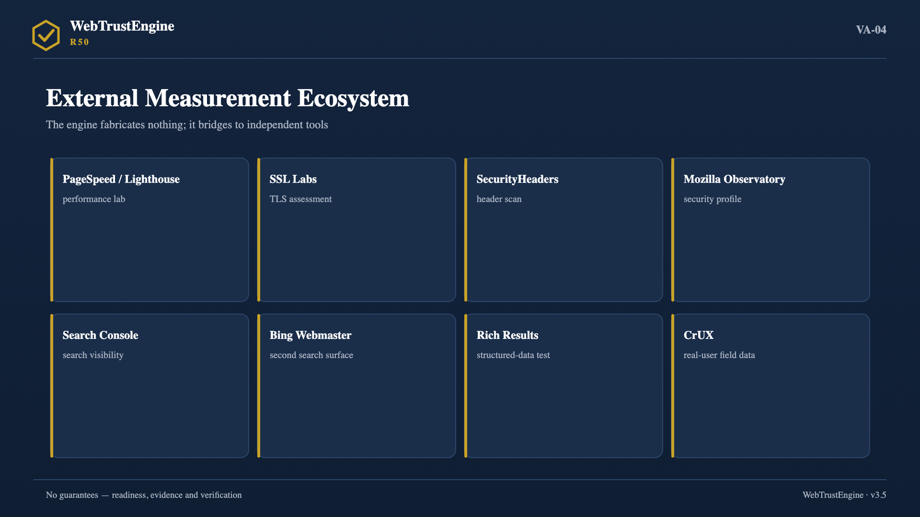920x517 pixels.
Task: Select the CrUX card title
Action: click(699, 335)
